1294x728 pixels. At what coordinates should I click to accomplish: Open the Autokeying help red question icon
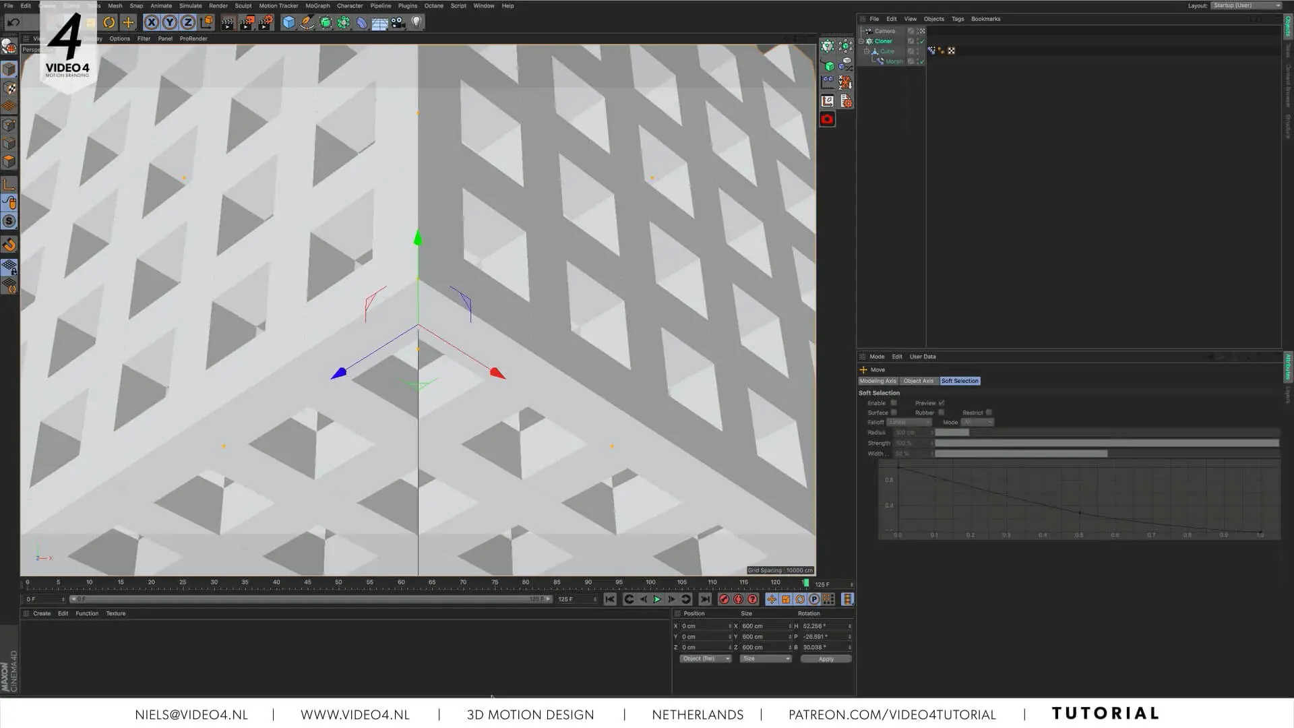tap(753, 599)
